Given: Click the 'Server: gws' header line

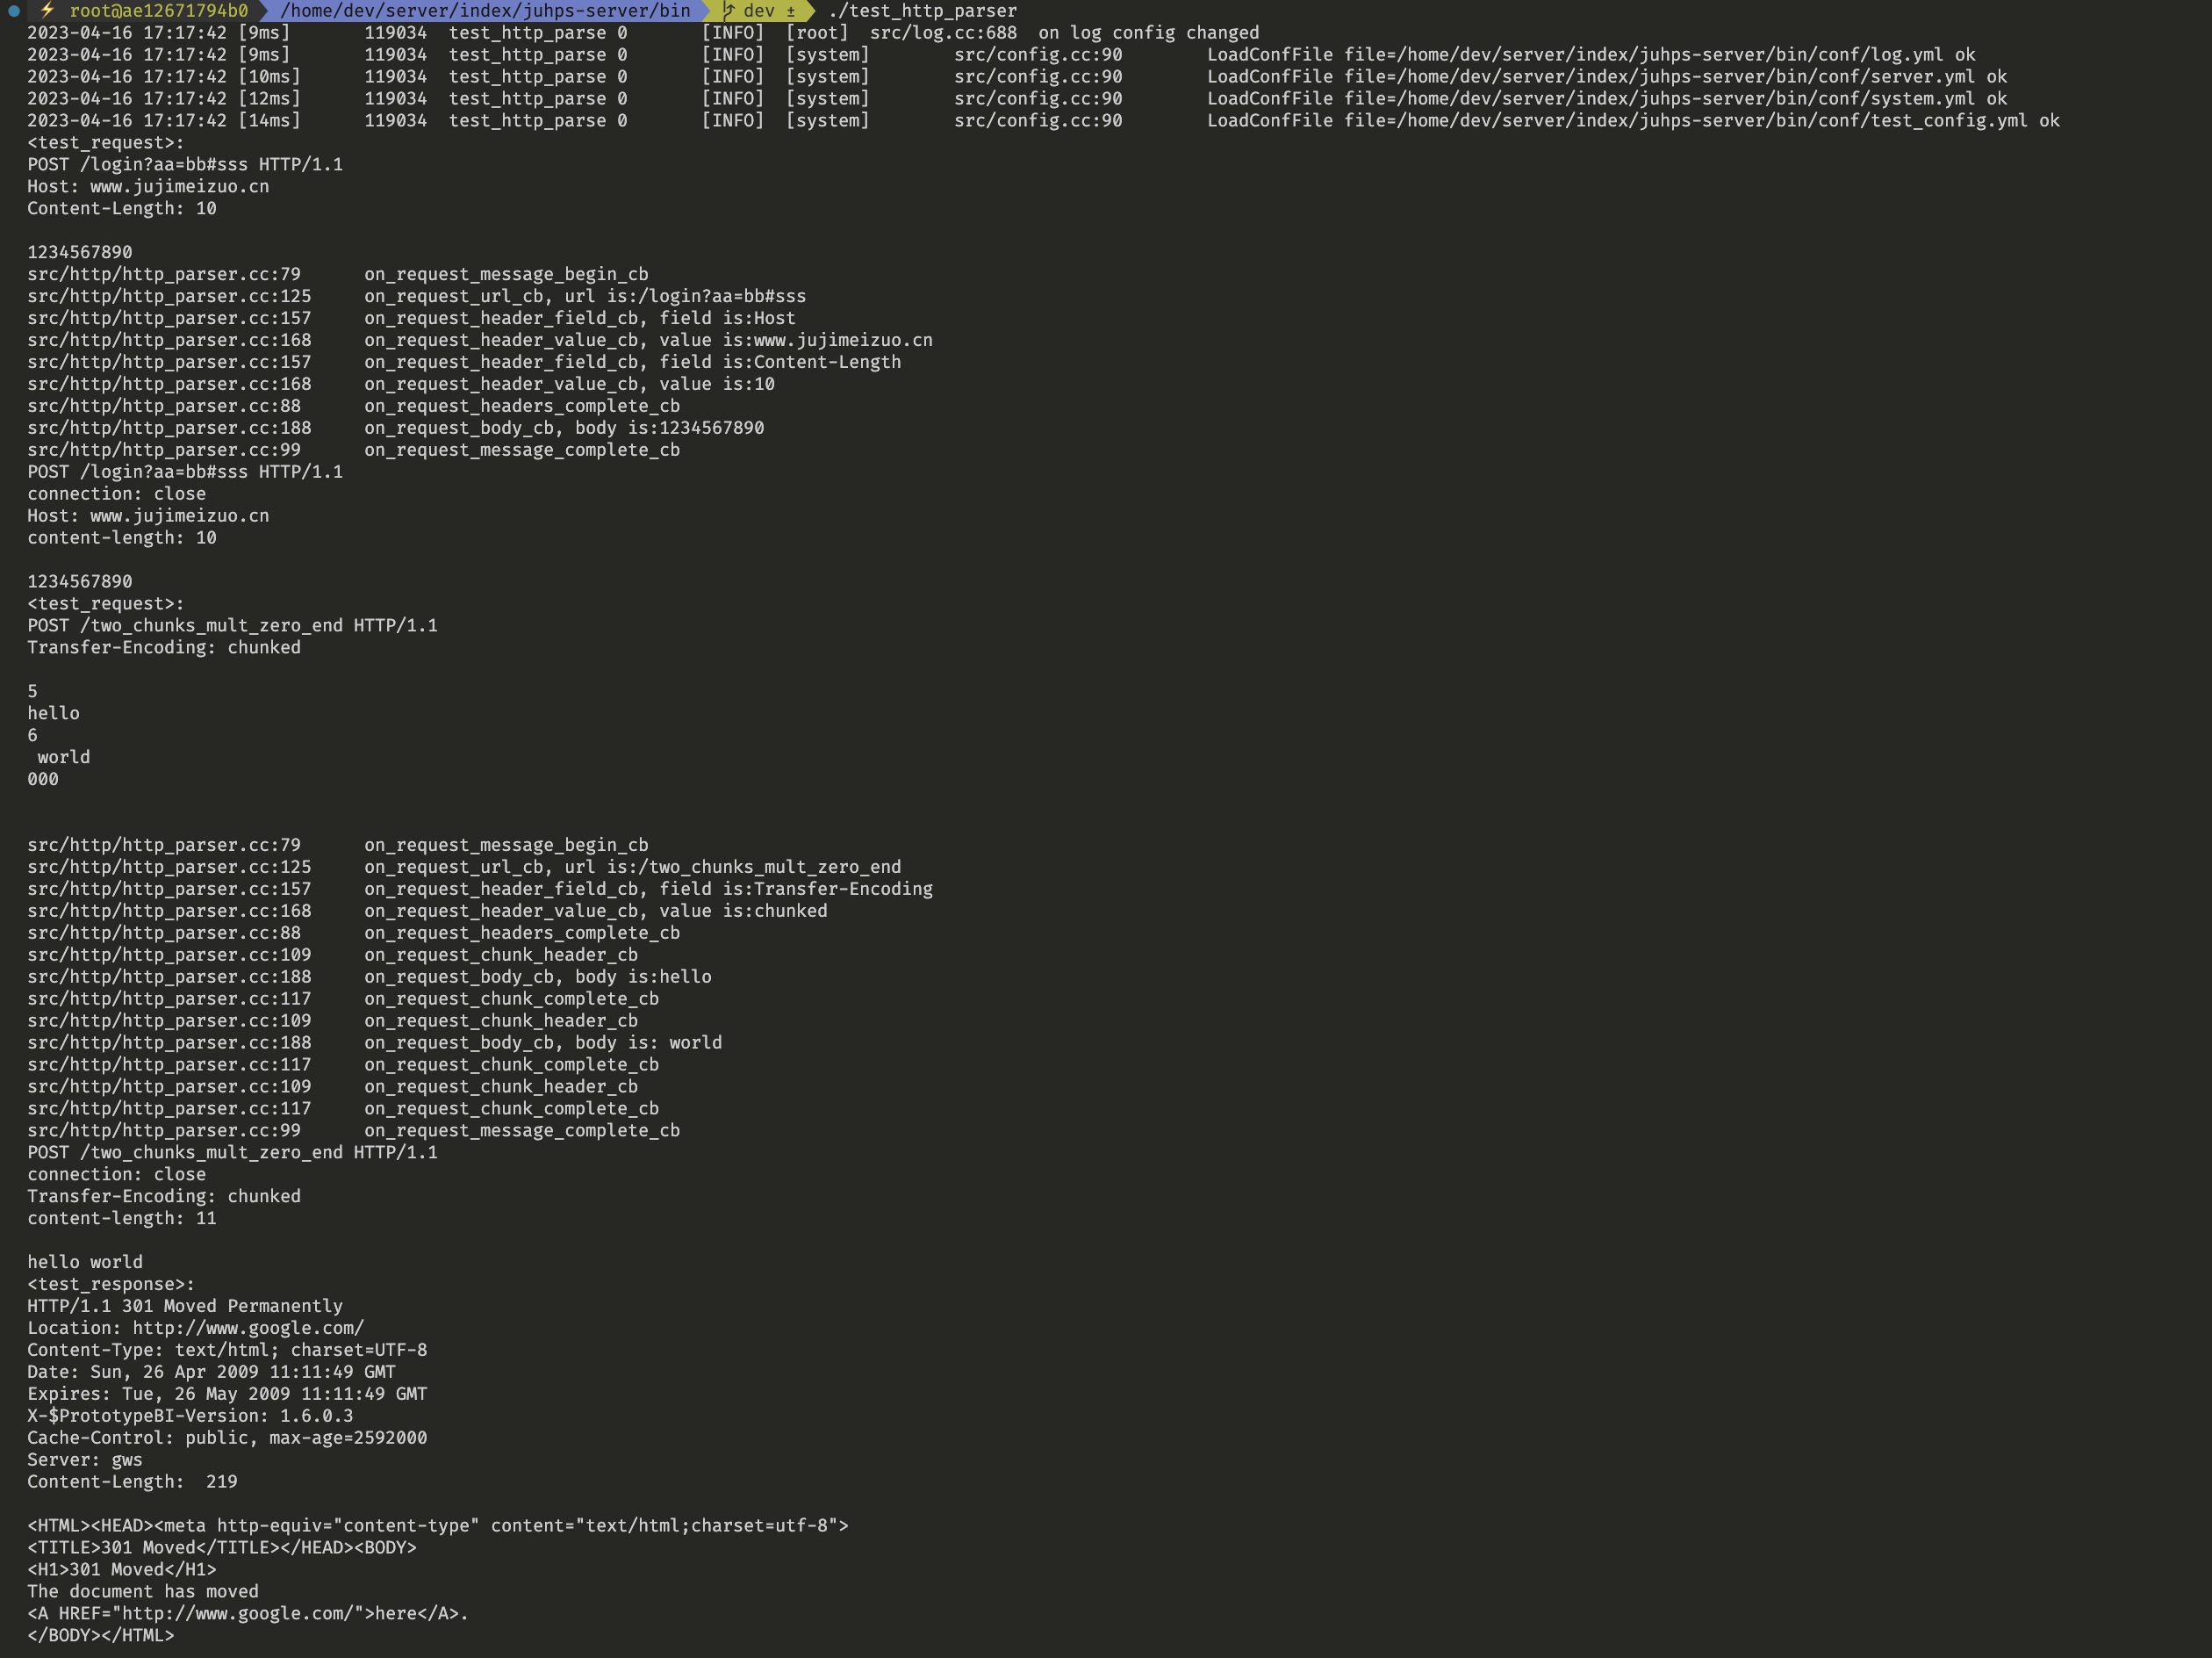Looking at the screenshot, I should click(x=85, y=1461).
